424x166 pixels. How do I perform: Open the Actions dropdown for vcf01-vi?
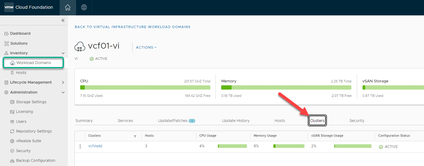coord(146,47)
